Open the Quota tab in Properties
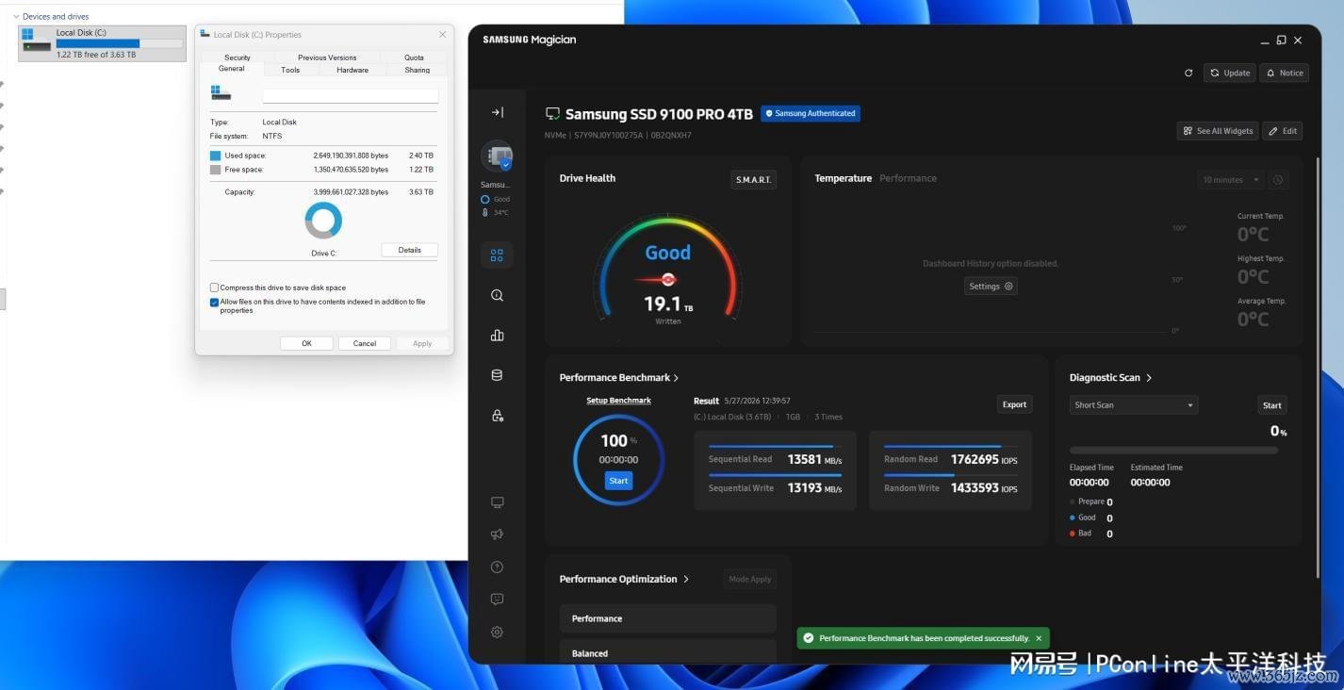 (414, 57)
